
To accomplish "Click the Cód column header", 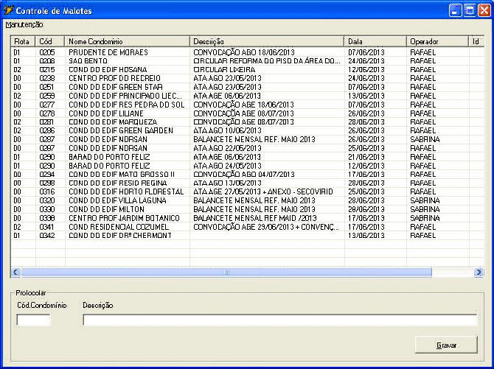I will [50, 42].
